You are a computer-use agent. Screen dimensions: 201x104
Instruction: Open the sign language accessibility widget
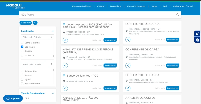coord(197,40)
